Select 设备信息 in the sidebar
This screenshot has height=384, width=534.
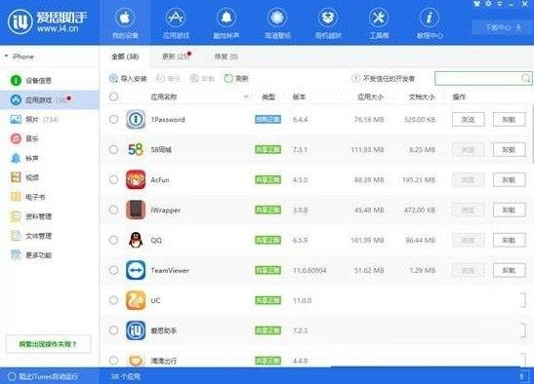(31, 80)
